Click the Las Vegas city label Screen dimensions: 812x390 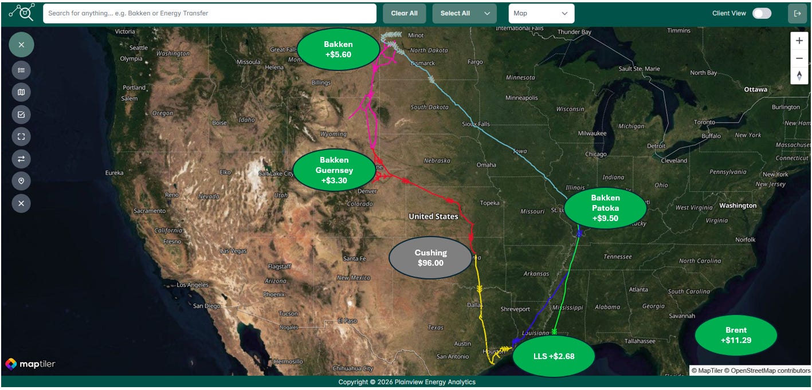[233, 251]
